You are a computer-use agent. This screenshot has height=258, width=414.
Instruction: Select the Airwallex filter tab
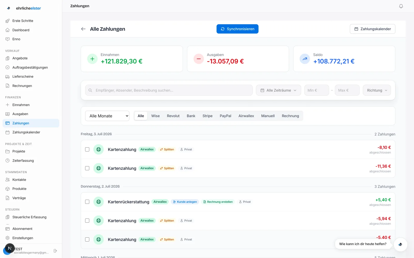point(246,116)
